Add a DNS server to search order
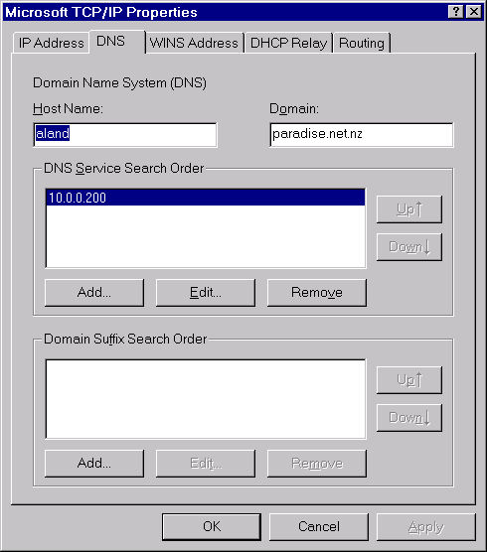Screen dimensions: 487x552 [x=94, y=293]
